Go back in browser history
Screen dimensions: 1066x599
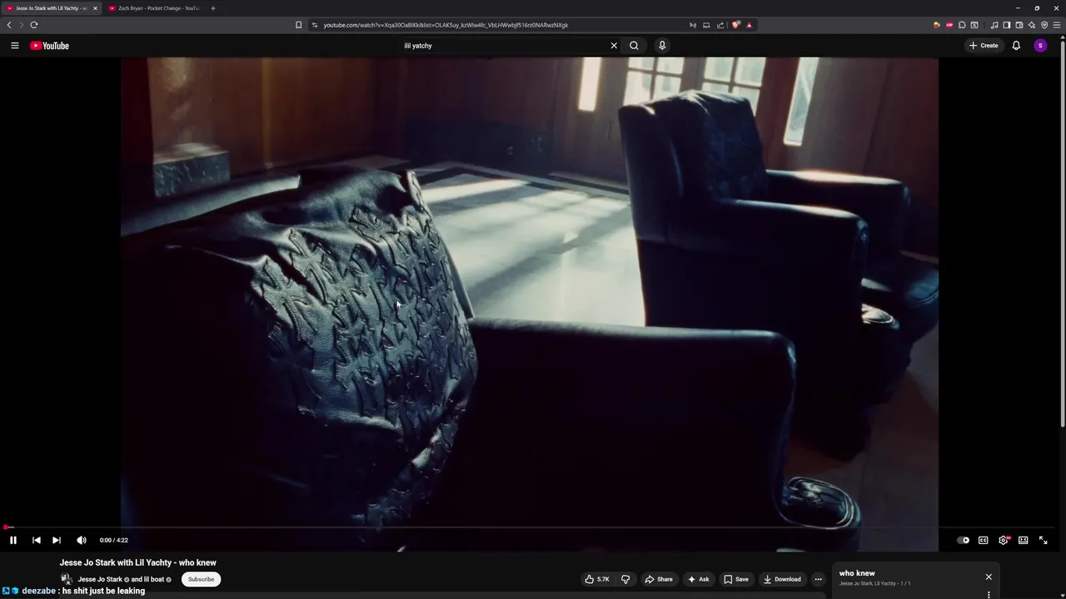pyautogui.click(x=9, y=25)
